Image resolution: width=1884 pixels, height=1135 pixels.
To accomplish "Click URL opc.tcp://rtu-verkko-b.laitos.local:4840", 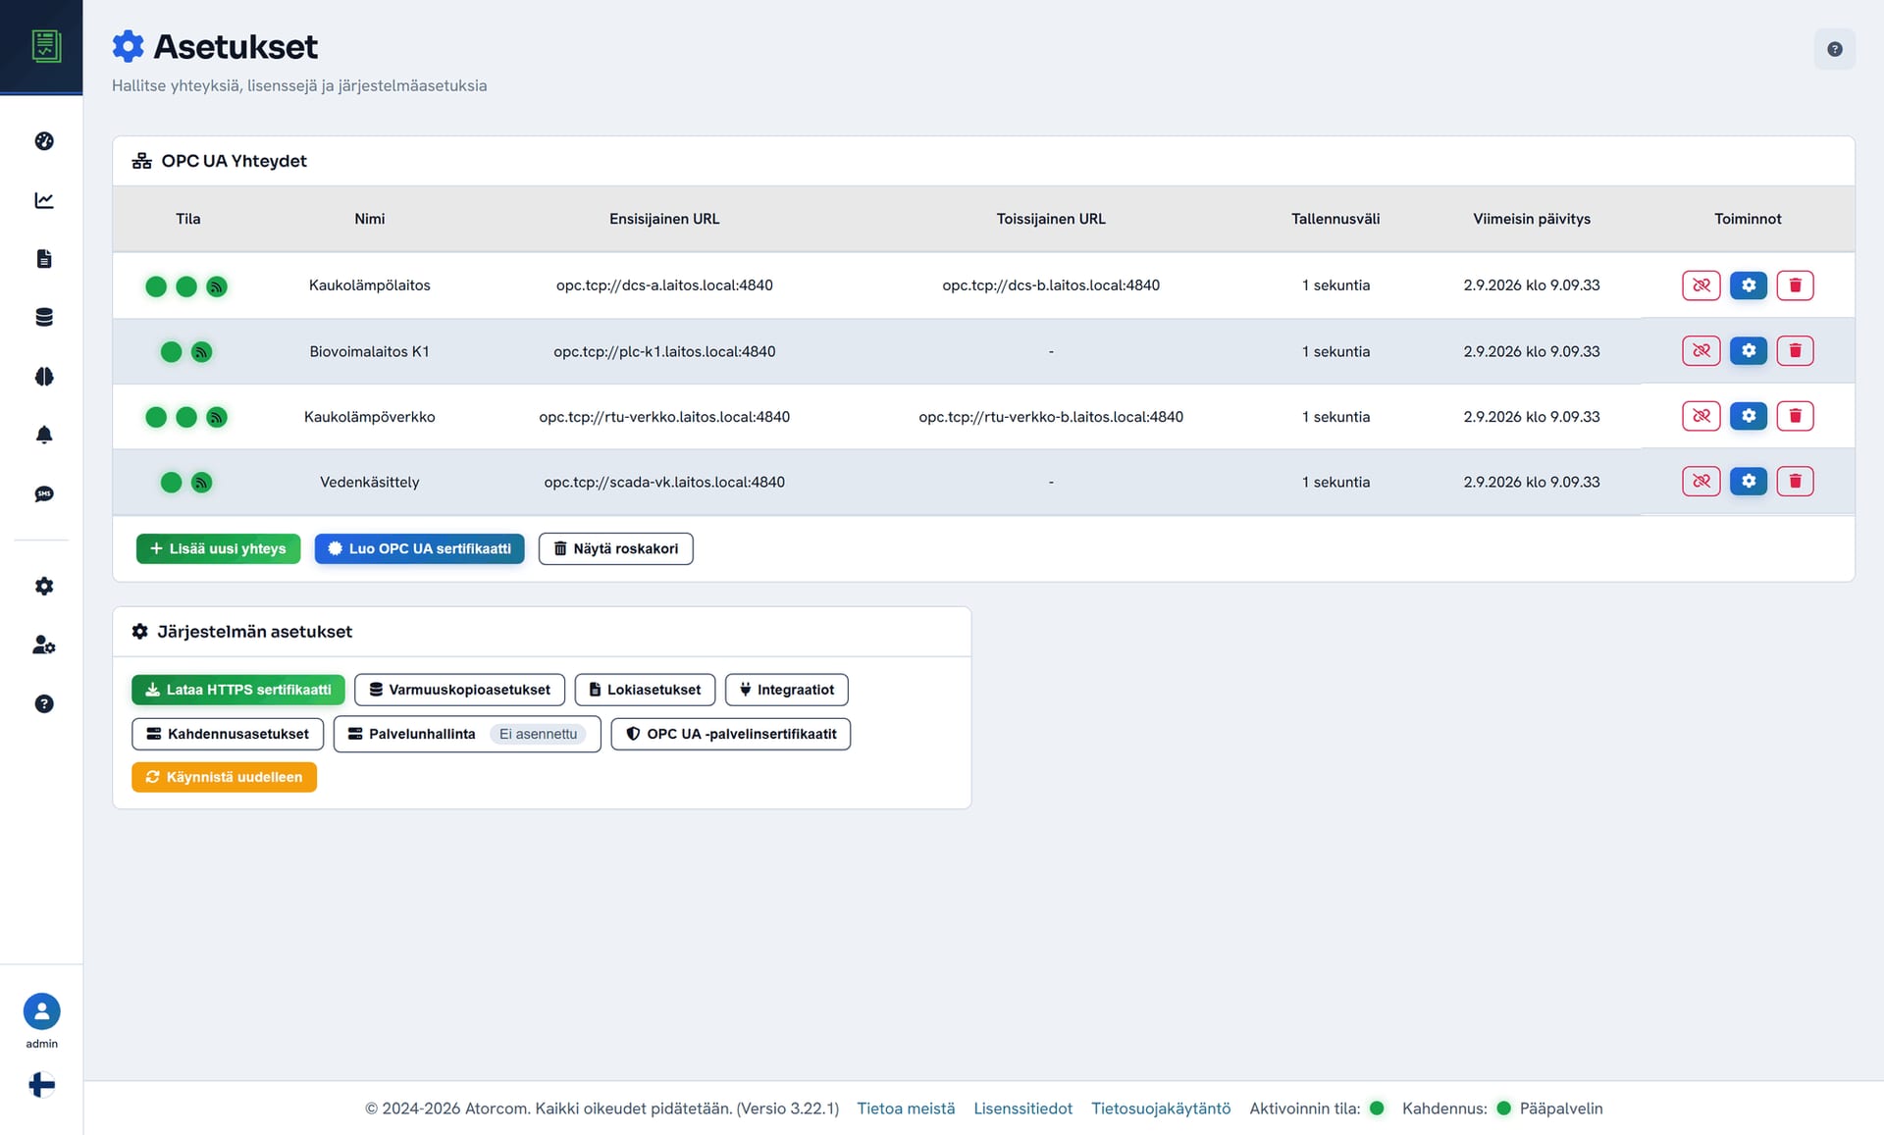I will pyautogui.click(x=1051, y=417).
